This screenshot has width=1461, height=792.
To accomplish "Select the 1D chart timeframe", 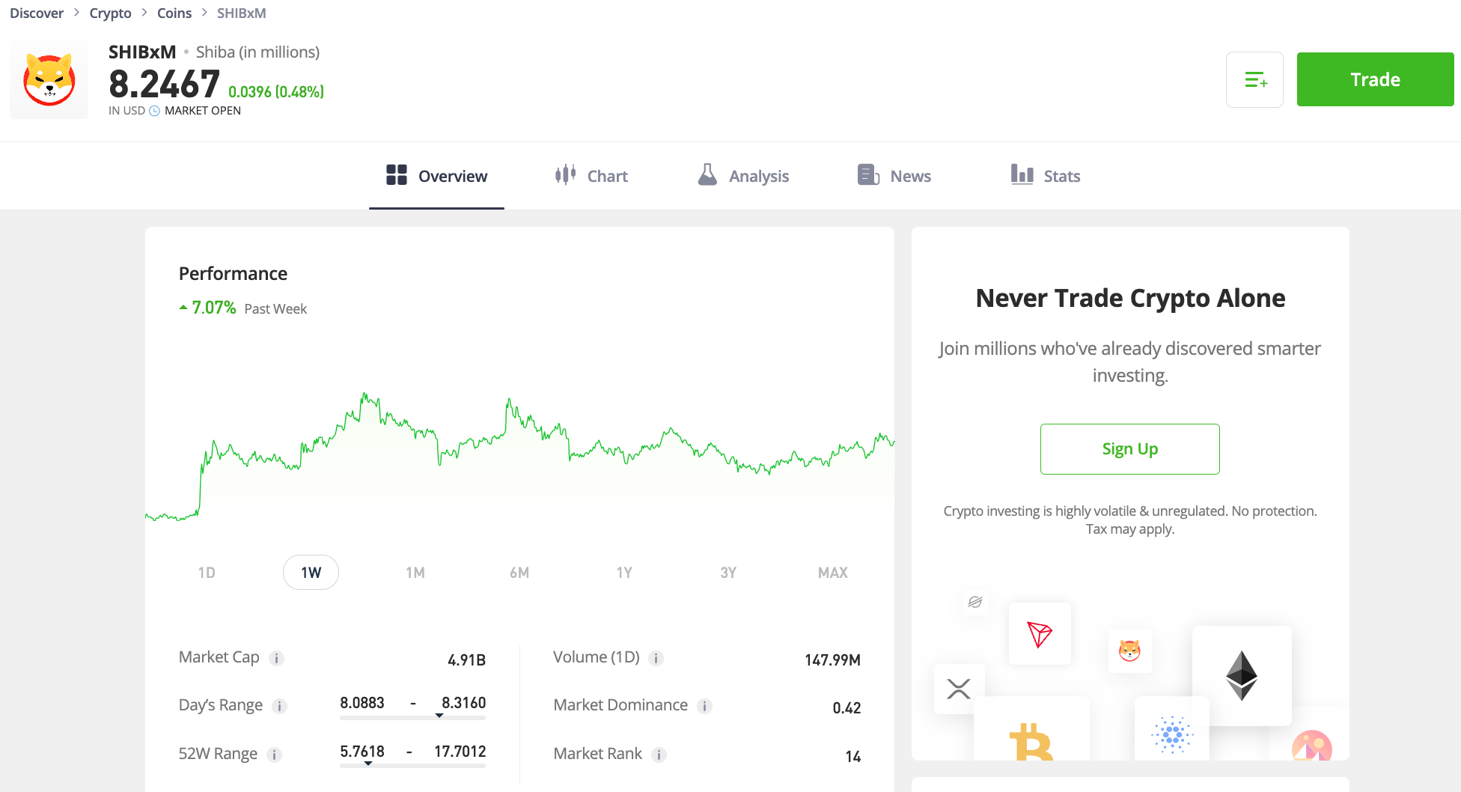I will tap(207, 573).
